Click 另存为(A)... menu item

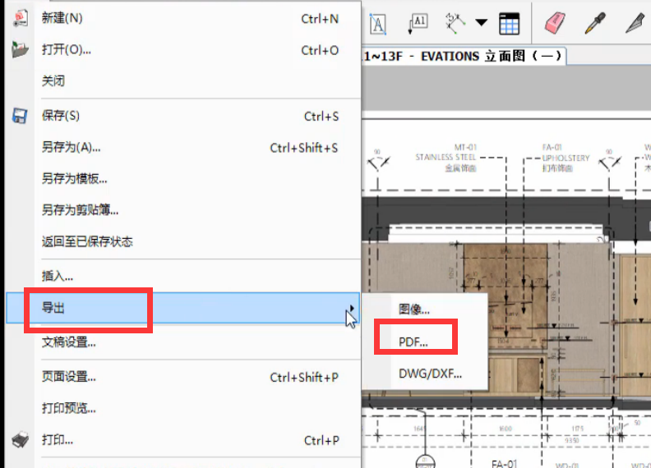72,148
